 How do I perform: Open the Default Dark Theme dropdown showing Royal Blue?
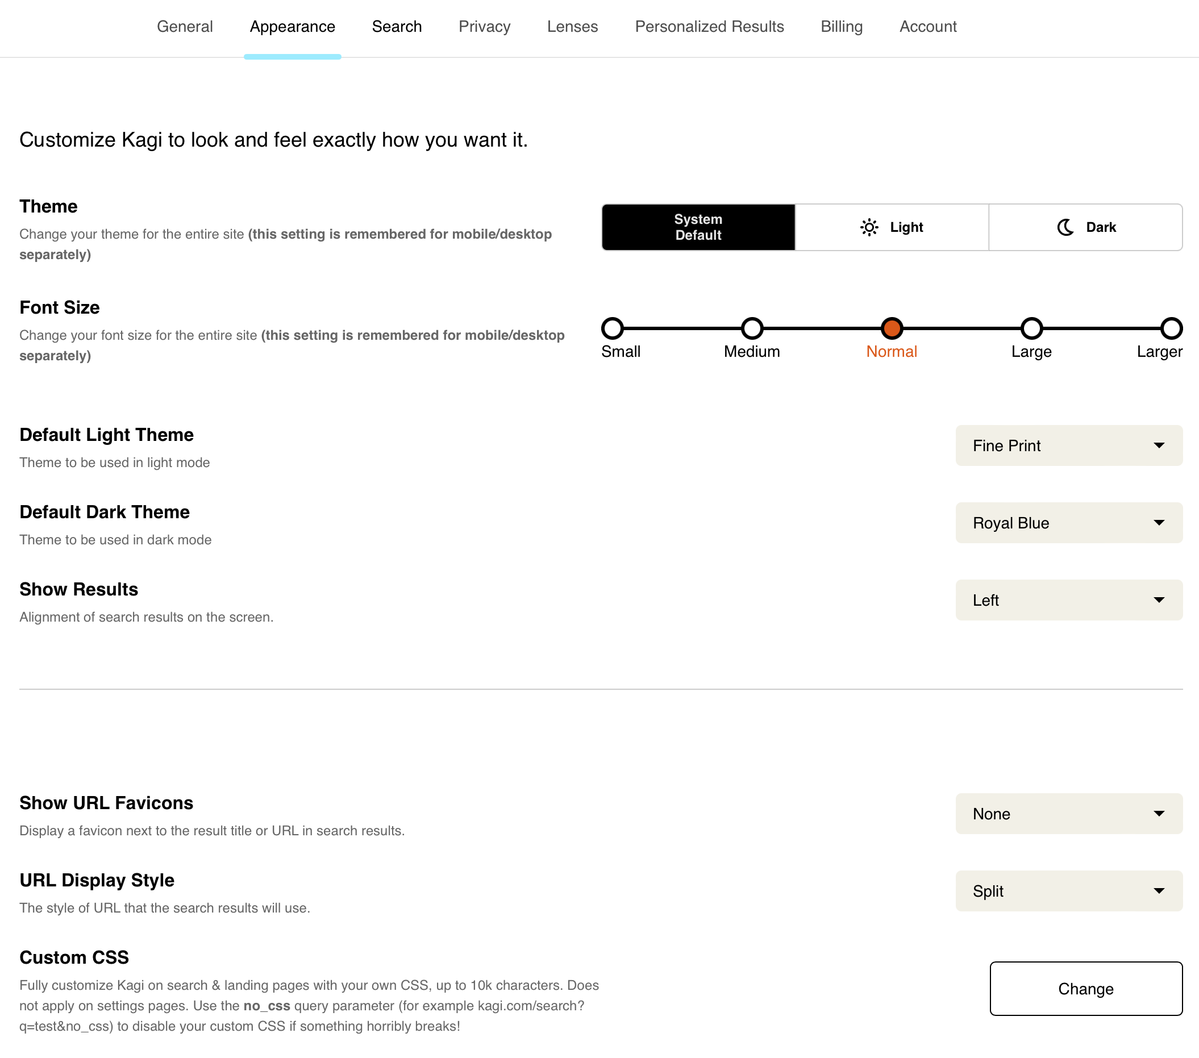(1068, 523)
